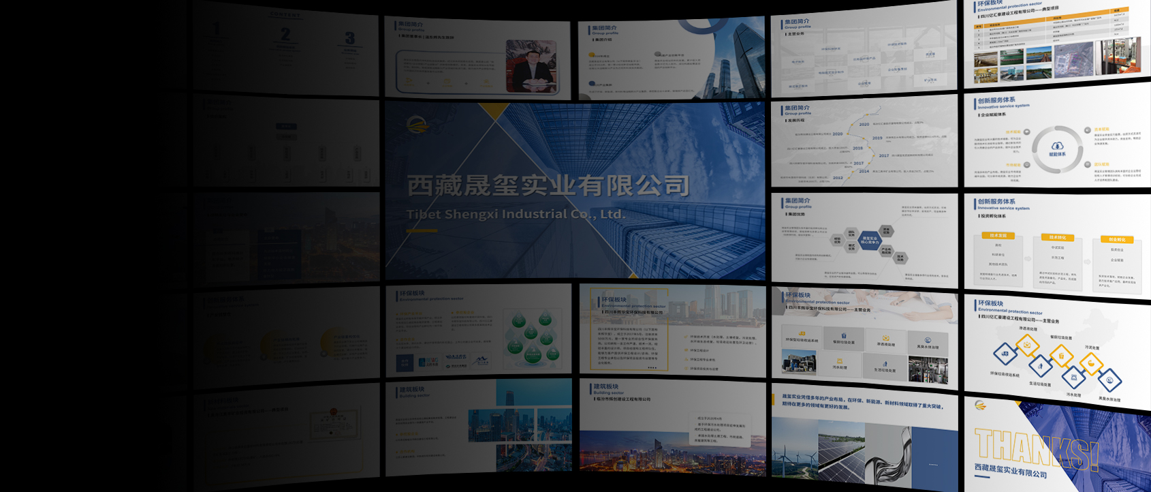This screenshot has width=1151, height=492.
Task: Click the icon in the 黑臭水体治理 grid tile
Action: click(x=928, y=340)
